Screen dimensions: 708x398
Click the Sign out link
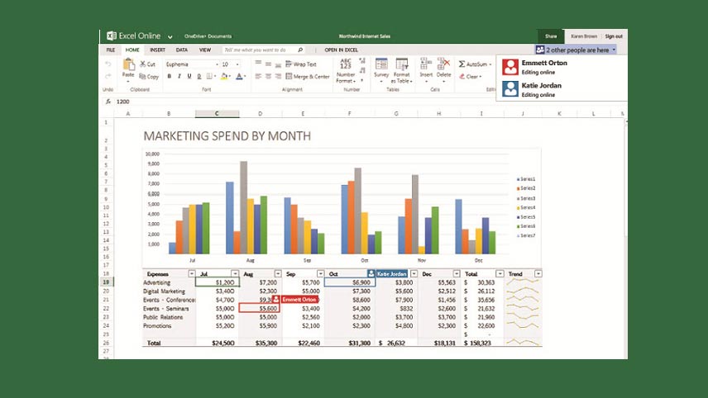coord(613,36)
